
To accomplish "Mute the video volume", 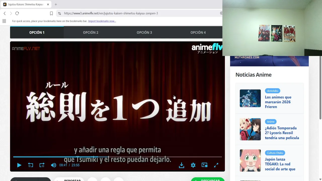I will pos(53,165).
